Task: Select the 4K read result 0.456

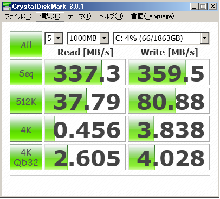Action: (85, 129)
